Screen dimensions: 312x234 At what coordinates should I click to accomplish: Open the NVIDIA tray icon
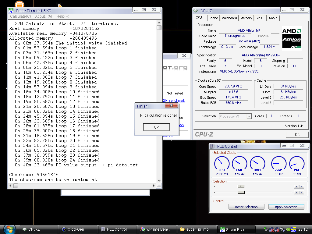tap(288, 229)
